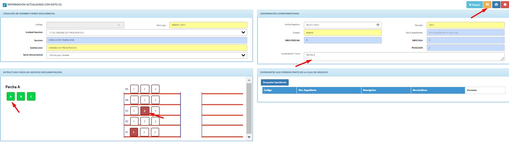The width and height of the screenshot is (509, 143).
Task: Click INFORMACION ACTUALIZADA CON EXITO message
Action: (x=34, y=5)
